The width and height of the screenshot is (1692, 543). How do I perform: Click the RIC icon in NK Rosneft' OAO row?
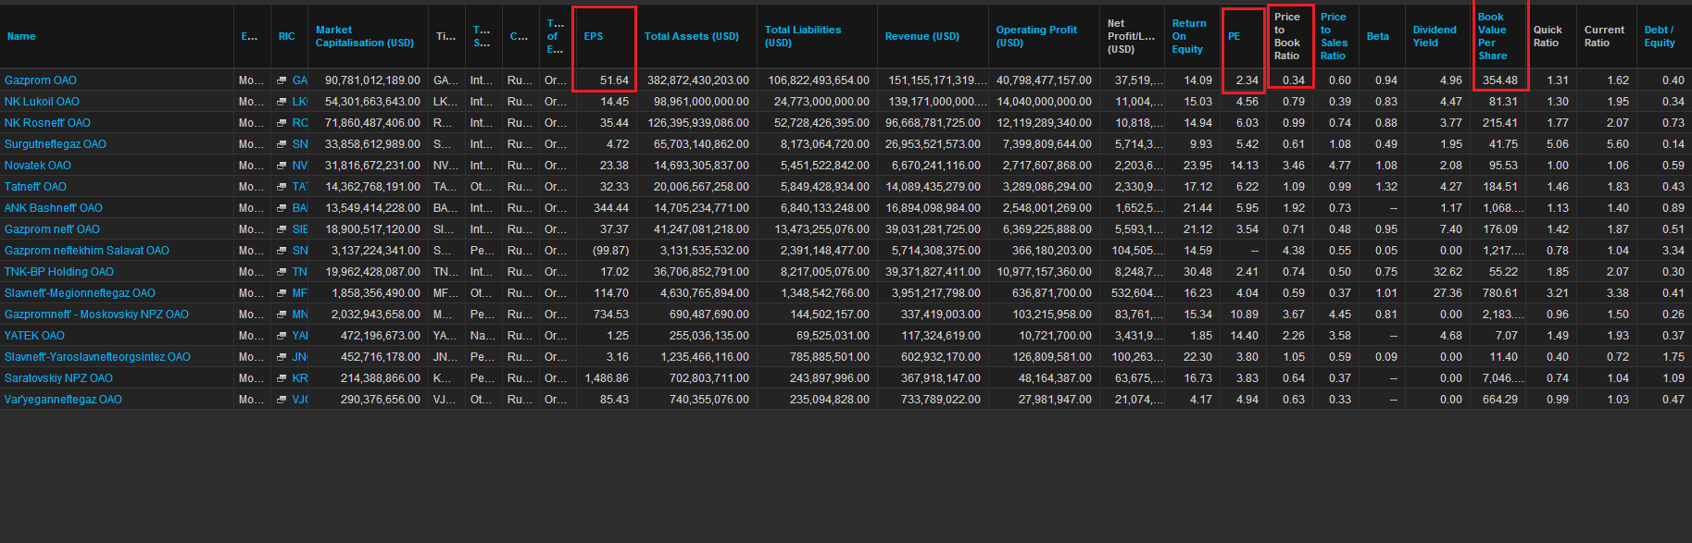pyautogui.click(x=282, y=123)
